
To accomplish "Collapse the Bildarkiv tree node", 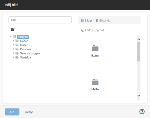I will (11, 36).
